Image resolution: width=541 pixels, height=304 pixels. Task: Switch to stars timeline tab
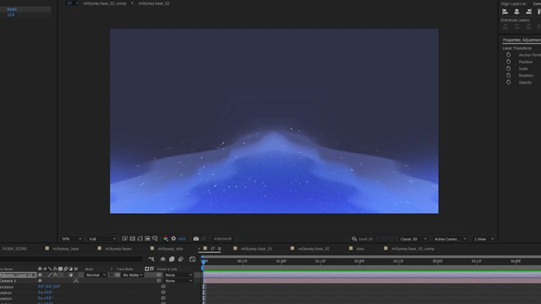[360, 248]
